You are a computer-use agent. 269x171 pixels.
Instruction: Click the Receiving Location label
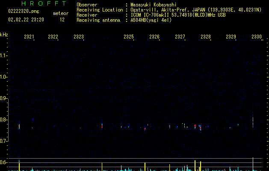click(100, 10)
